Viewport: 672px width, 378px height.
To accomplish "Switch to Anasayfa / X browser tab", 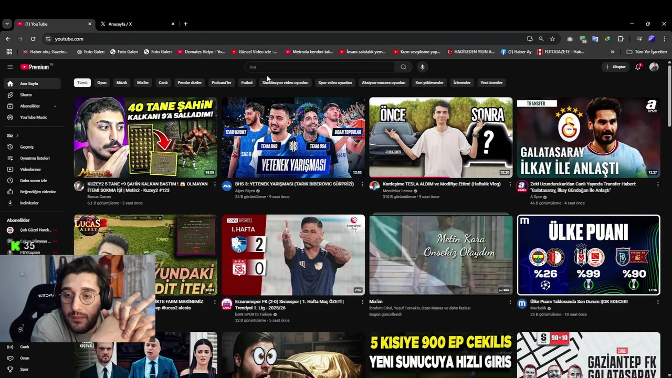I will tap(136, 24).
